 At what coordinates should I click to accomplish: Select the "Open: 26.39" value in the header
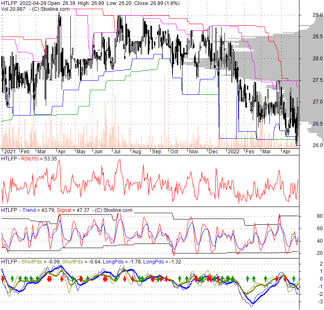61,3
